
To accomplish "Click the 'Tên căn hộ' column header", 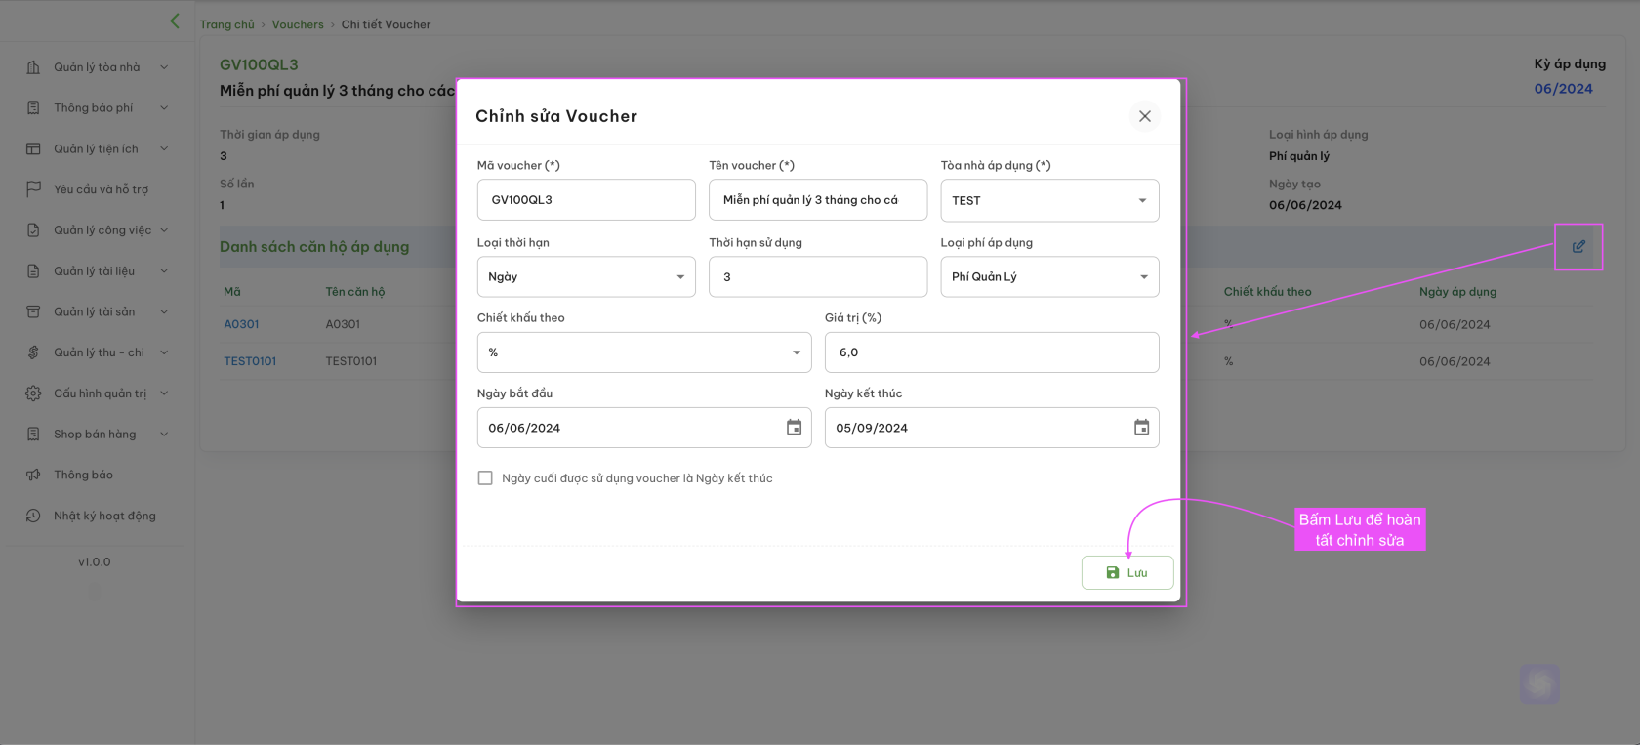I will 355,292.
